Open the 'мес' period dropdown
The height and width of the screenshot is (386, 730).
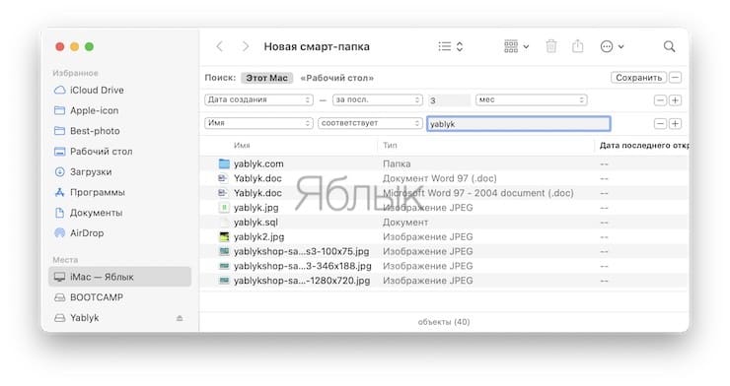click(531, 99)
